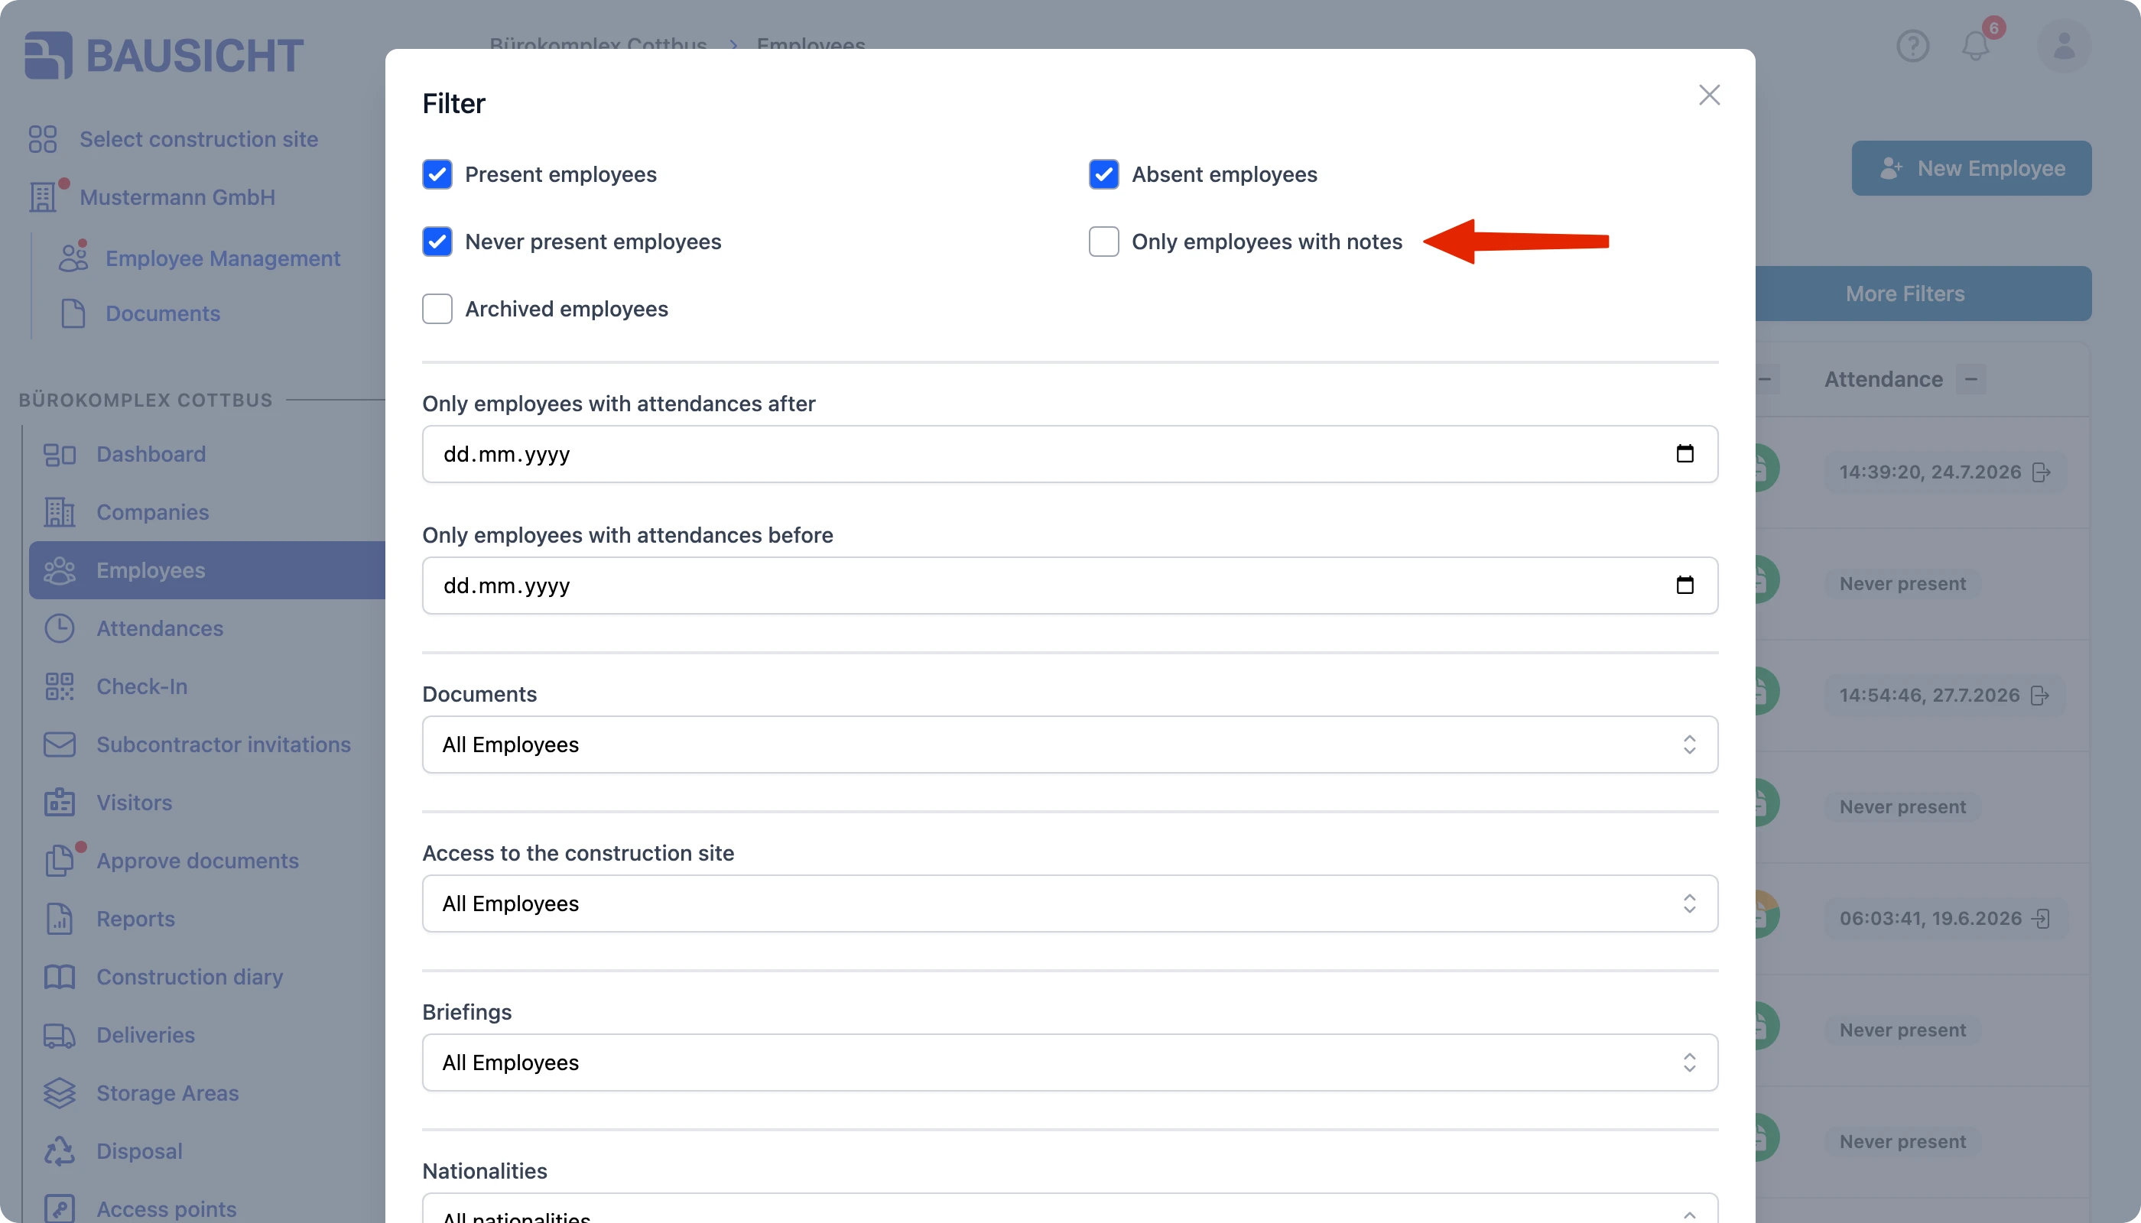
Task: Click attendance 06:03:41, 19.6.2026
Action: click(x=1944, y=918)
